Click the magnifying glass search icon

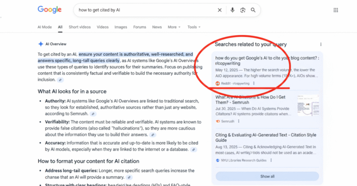253,10
